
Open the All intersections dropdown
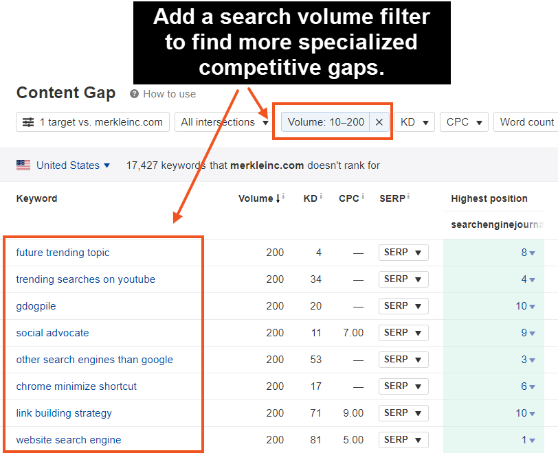224,122
